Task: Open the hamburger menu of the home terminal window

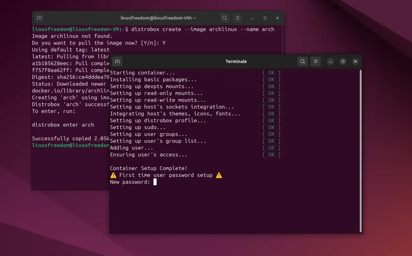Action: pos(237,18)
